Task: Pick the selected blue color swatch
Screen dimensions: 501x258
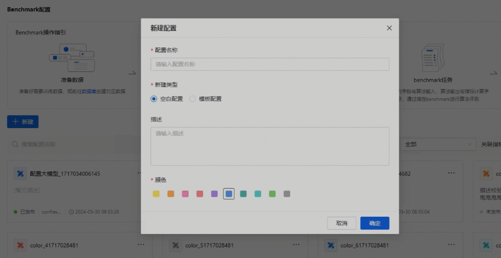Action: click(229, 194)
